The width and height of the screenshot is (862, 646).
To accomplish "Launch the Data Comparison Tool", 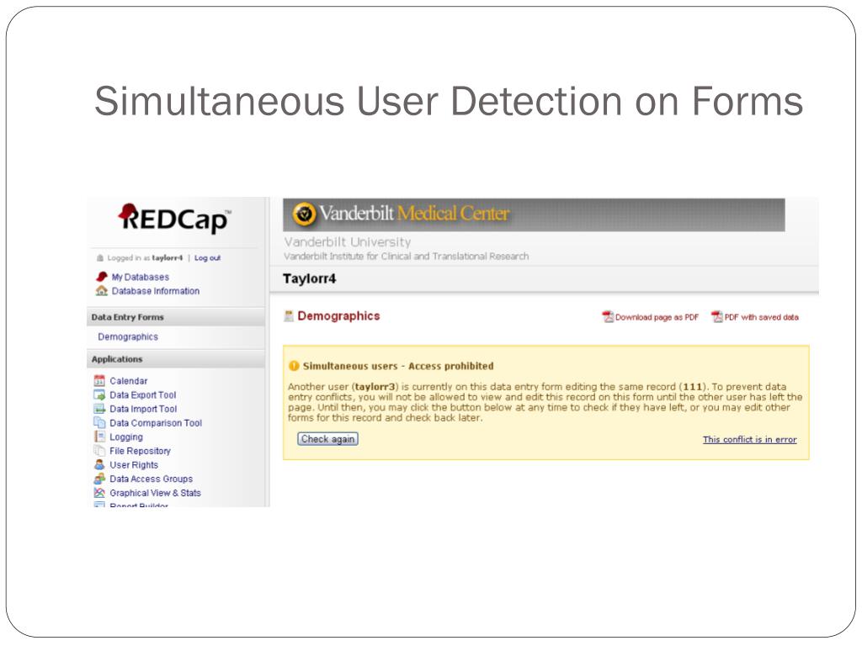I will point(156,423).
